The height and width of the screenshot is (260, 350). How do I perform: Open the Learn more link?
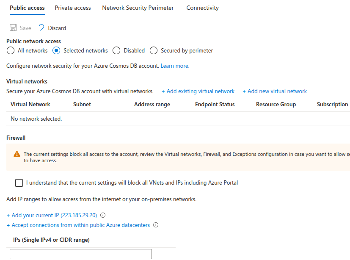point(174,66)
